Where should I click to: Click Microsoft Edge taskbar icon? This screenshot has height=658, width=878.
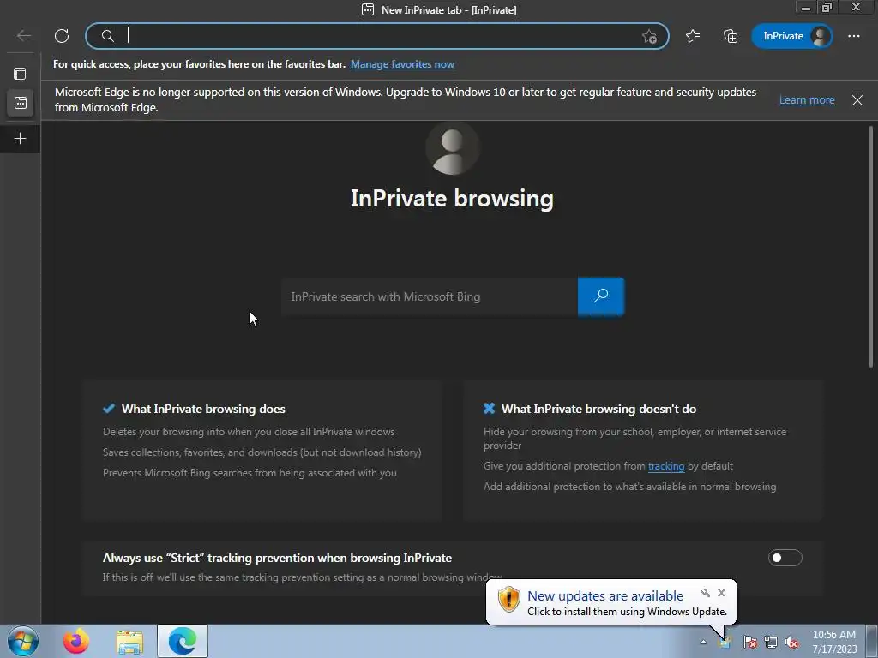(183, 641)
